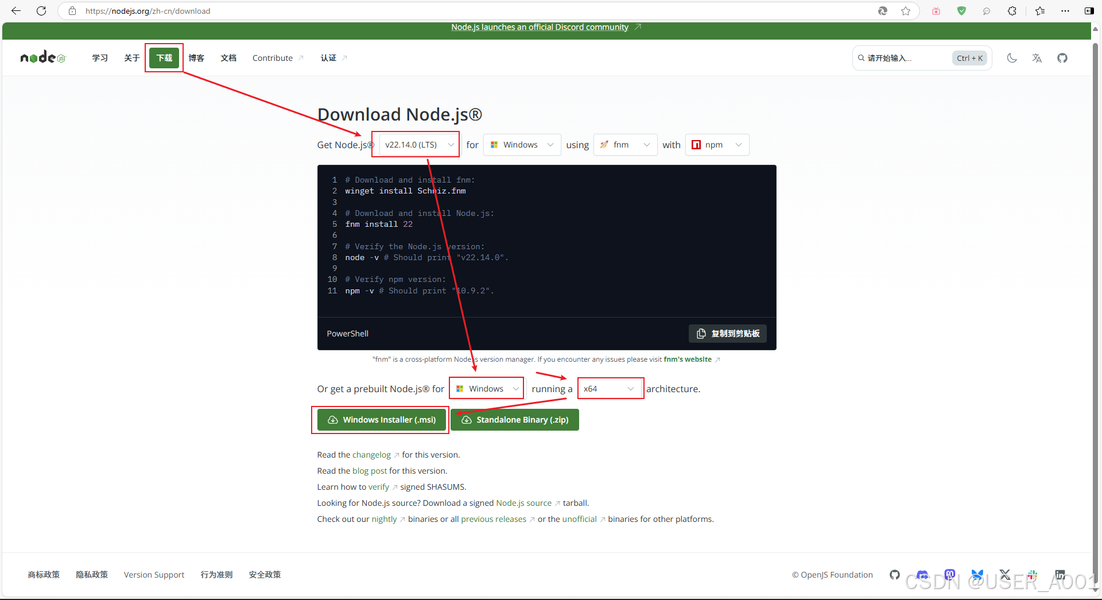Screen dimensions: 1102x600
Task: Open the v22.14.0 (LTS) version dropdown
Action: (416, 144)
